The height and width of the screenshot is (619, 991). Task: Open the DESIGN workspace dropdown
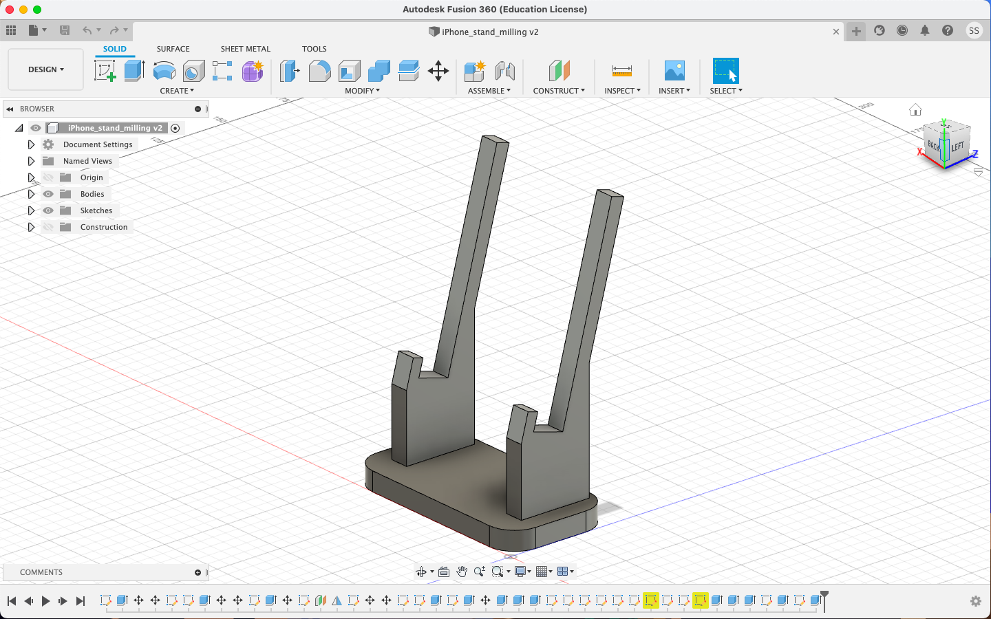45,69
